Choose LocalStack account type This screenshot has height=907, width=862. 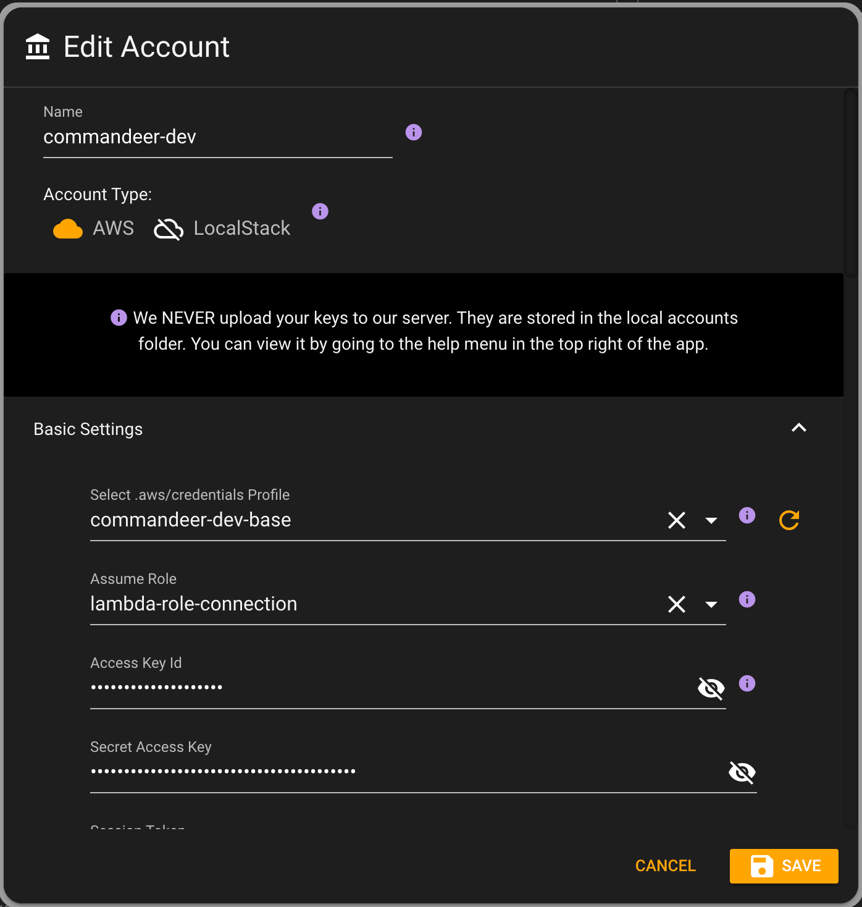point(222,229)
